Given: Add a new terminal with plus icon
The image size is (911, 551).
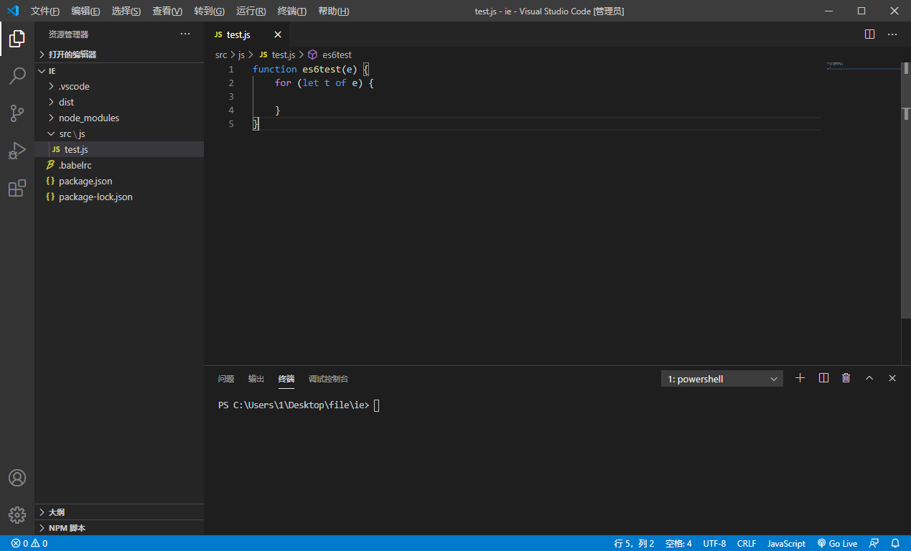Looking at the screenshot, I should click(x=800, y=378).
